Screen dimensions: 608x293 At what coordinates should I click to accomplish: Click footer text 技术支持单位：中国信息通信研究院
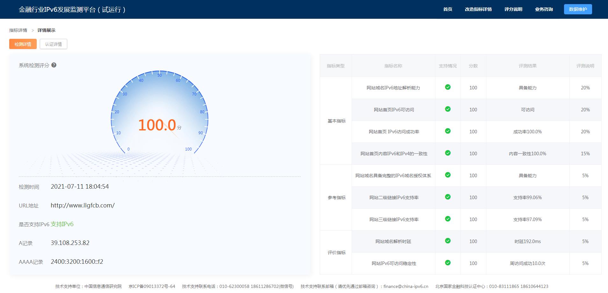(x=89, y=286)
